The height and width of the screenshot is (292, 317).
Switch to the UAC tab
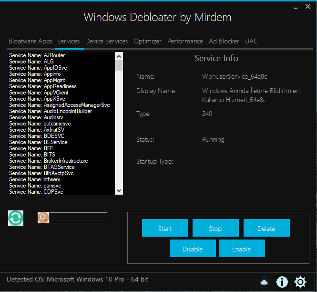coord(251,42)
